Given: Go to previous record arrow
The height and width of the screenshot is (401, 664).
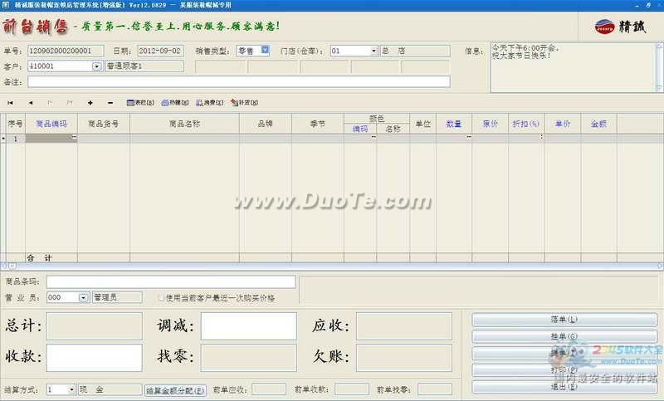Looking at the screenshot, I should click(x=31, y=103).
